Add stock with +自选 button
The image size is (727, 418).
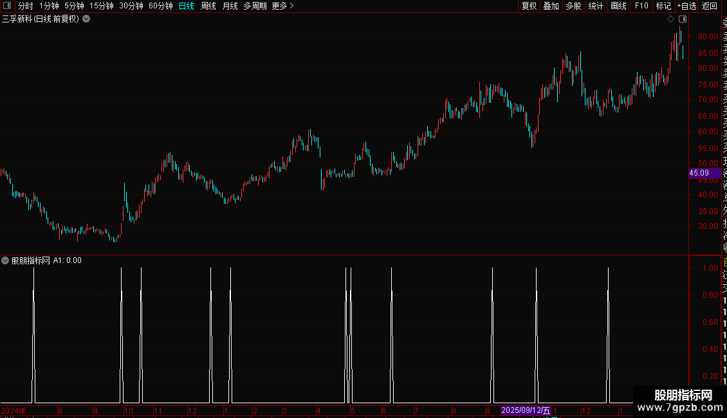point(686,6)
